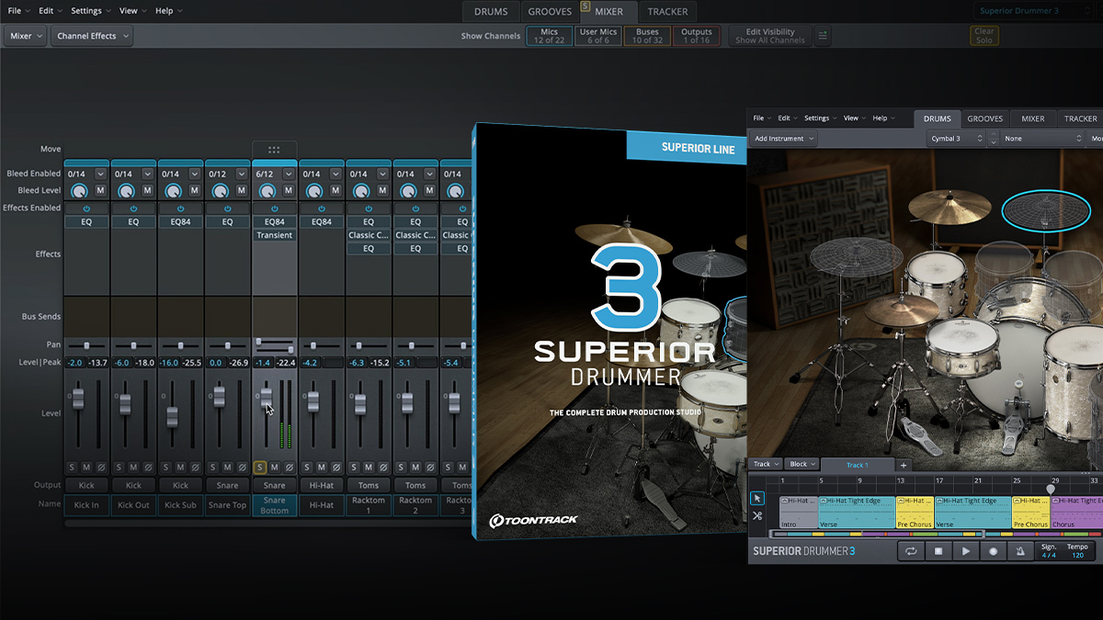
Task: Open Settings menu in main window
Action: 91,11
